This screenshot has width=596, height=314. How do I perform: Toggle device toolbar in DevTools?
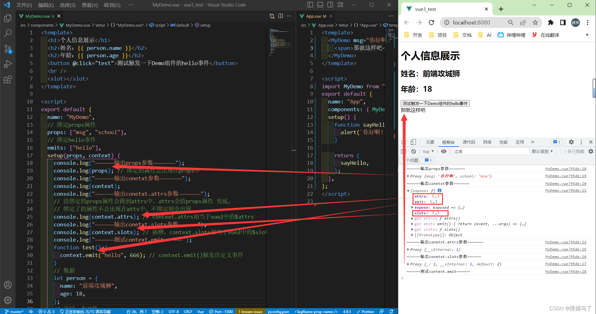tap(413, 142)
